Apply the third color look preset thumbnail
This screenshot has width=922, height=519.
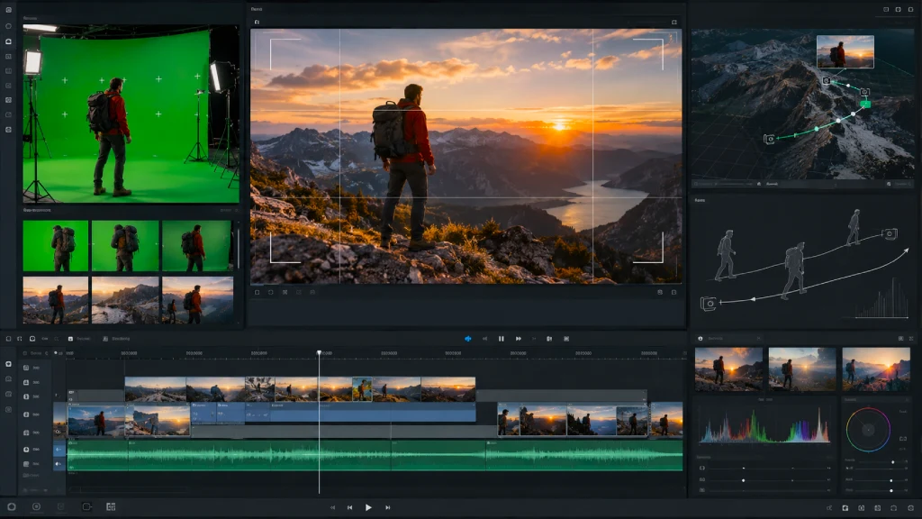click(x=875, y=369)
